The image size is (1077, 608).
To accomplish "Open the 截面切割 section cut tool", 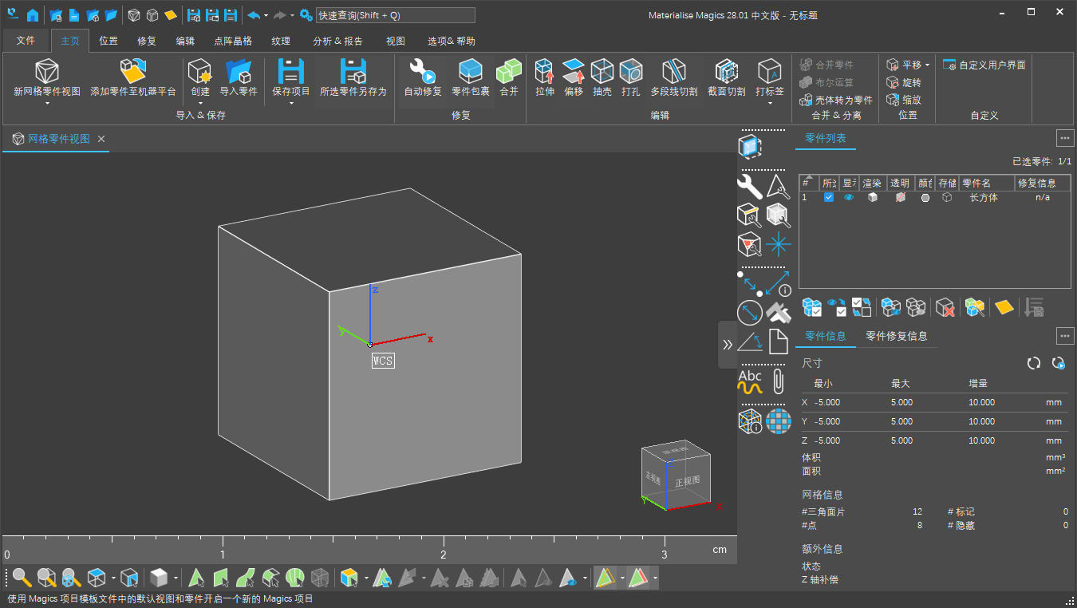I will pyautogui.click(x=727, y=77).
